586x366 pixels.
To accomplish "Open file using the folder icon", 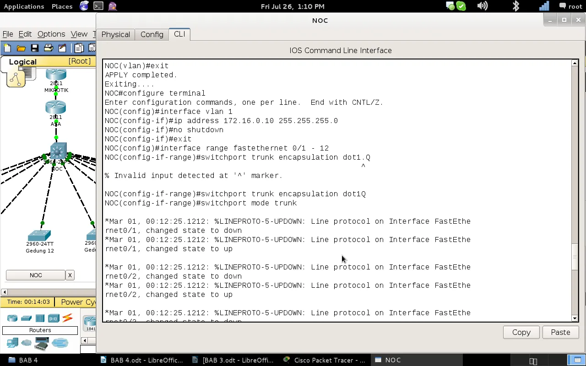I will coord(21,48).
